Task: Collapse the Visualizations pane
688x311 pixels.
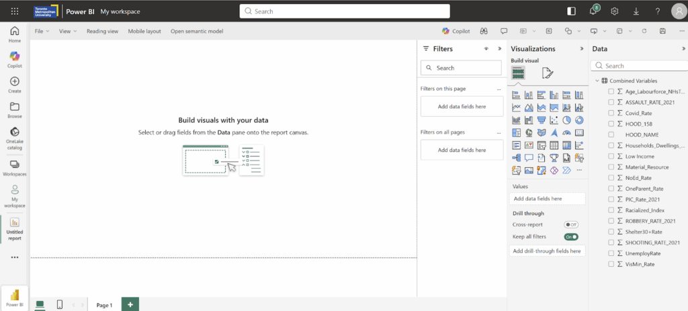Action: (581, 49)
